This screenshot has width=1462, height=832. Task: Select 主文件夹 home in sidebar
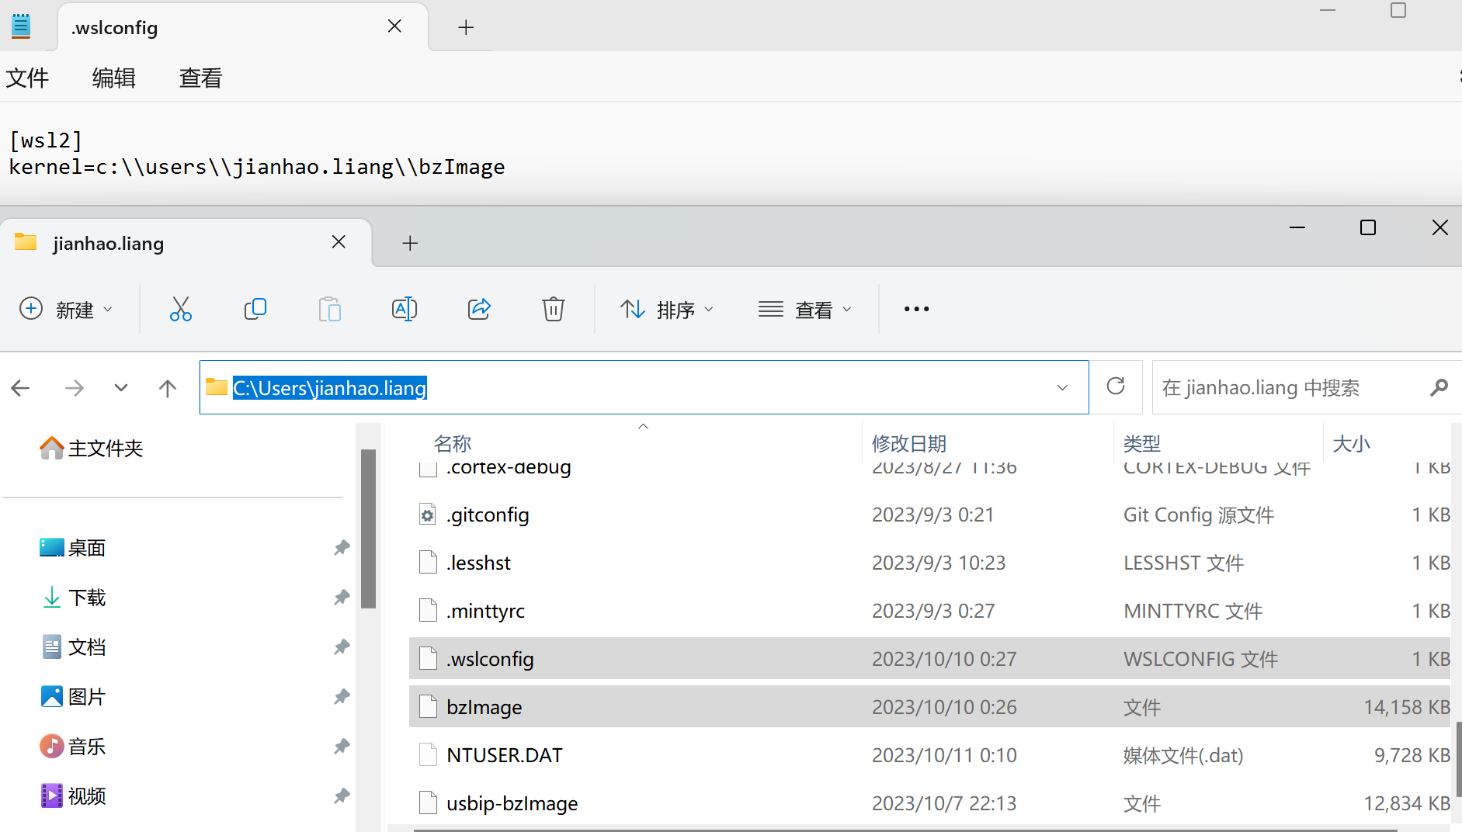pos(92,448)
